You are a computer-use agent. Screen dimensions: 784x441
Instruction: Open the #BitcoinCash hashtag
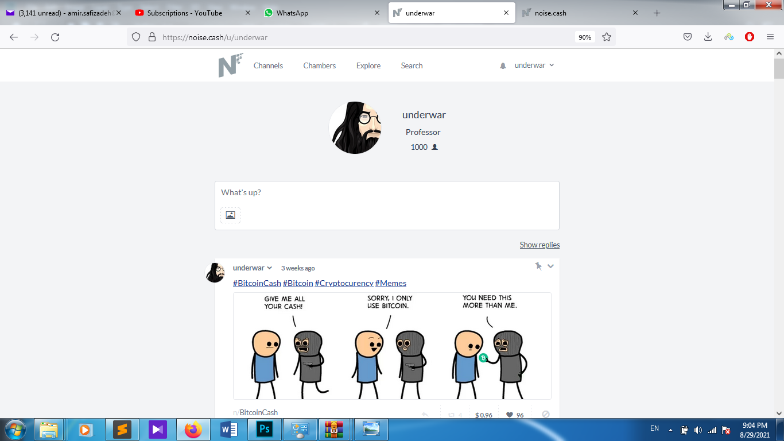[x=257, y=283]
